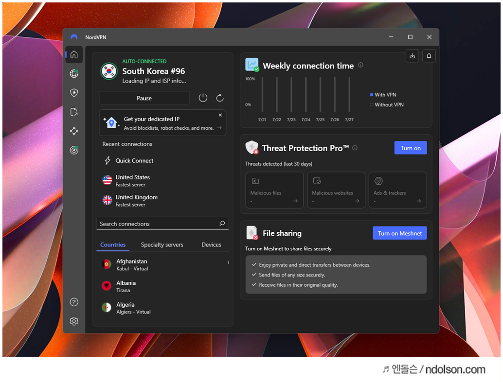Open the globe servers icon in sidebar
Viewport: 503px width, 382px height.
(x=74, y=74)
